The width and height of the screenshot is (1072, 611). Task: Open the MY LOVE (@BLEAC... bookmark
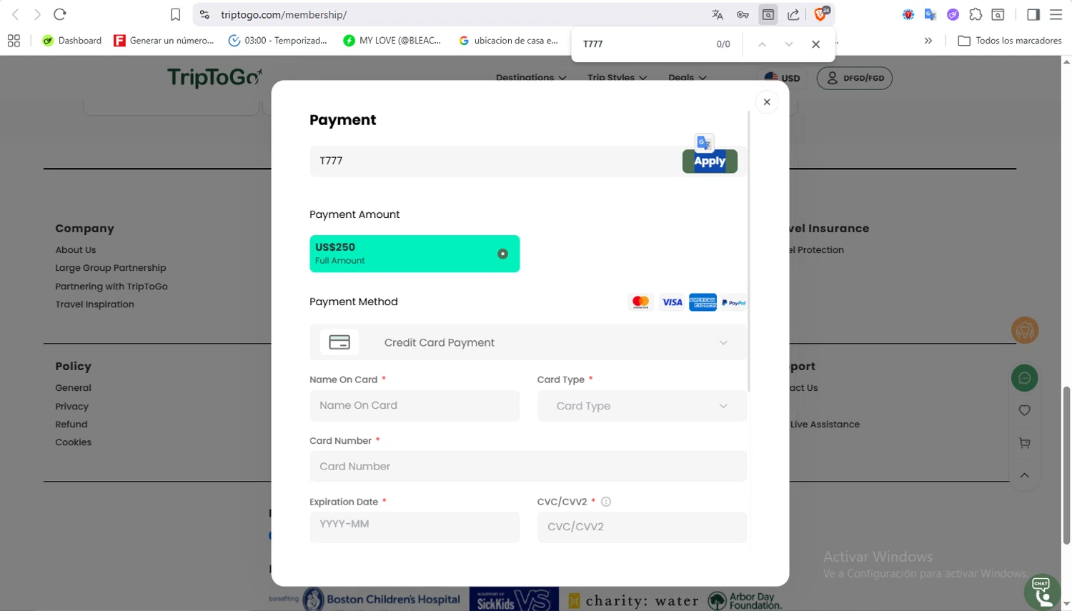pyautogui.click(x=392, y=41)
